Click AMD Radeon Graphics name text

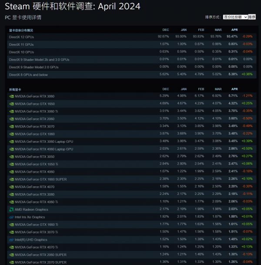[x=31, y=210]
